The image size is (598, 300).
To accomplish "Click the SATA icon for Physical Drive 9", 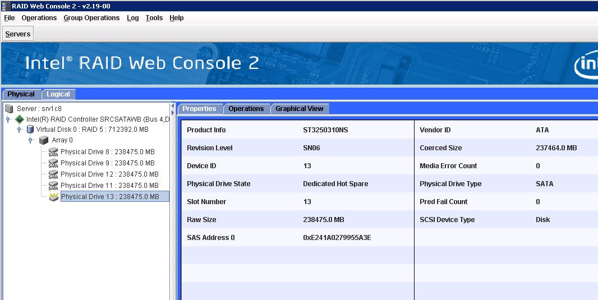I will 53,163.
